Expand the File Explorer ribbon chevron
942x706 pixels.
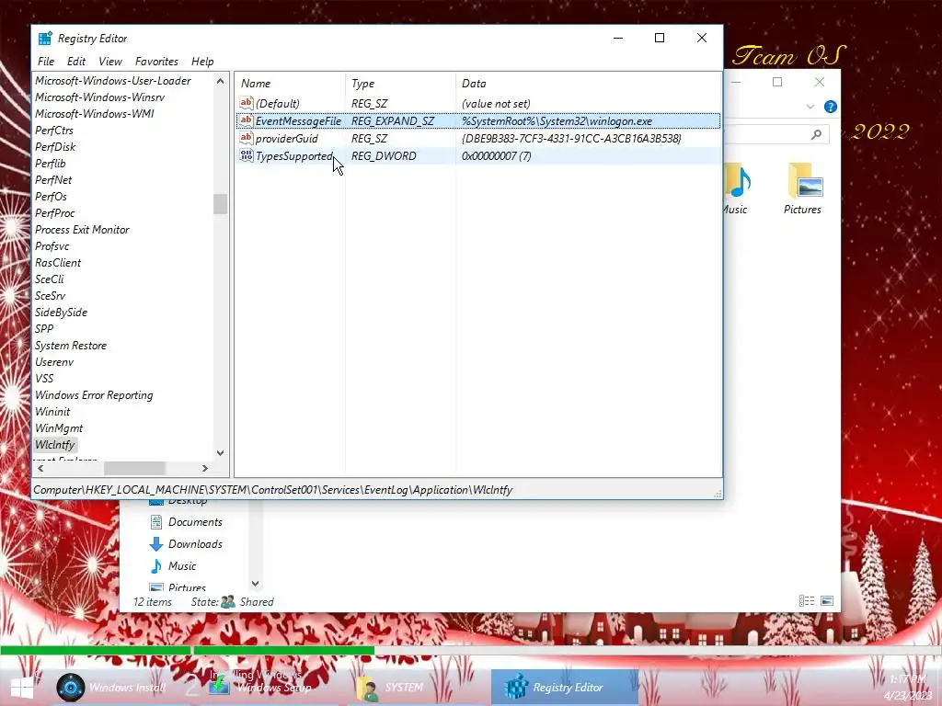pos(810,107)
